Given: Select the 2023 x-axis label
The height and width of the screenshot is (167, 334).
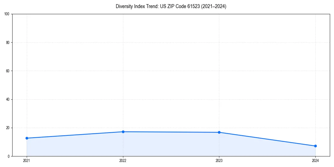Looking at the screenshot, I should (x=219, y=161).
